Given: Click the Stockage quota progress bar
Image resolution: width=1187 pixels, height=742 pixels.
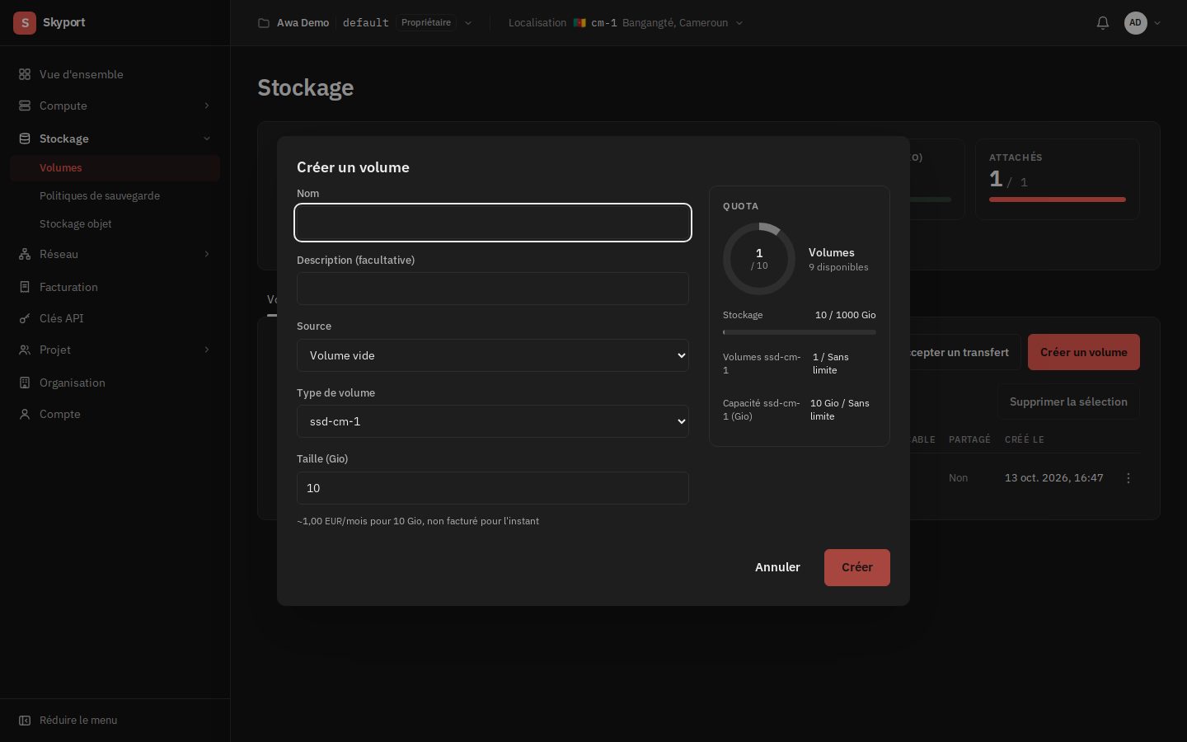Looking at the screenshot, I should pos(800,332).
